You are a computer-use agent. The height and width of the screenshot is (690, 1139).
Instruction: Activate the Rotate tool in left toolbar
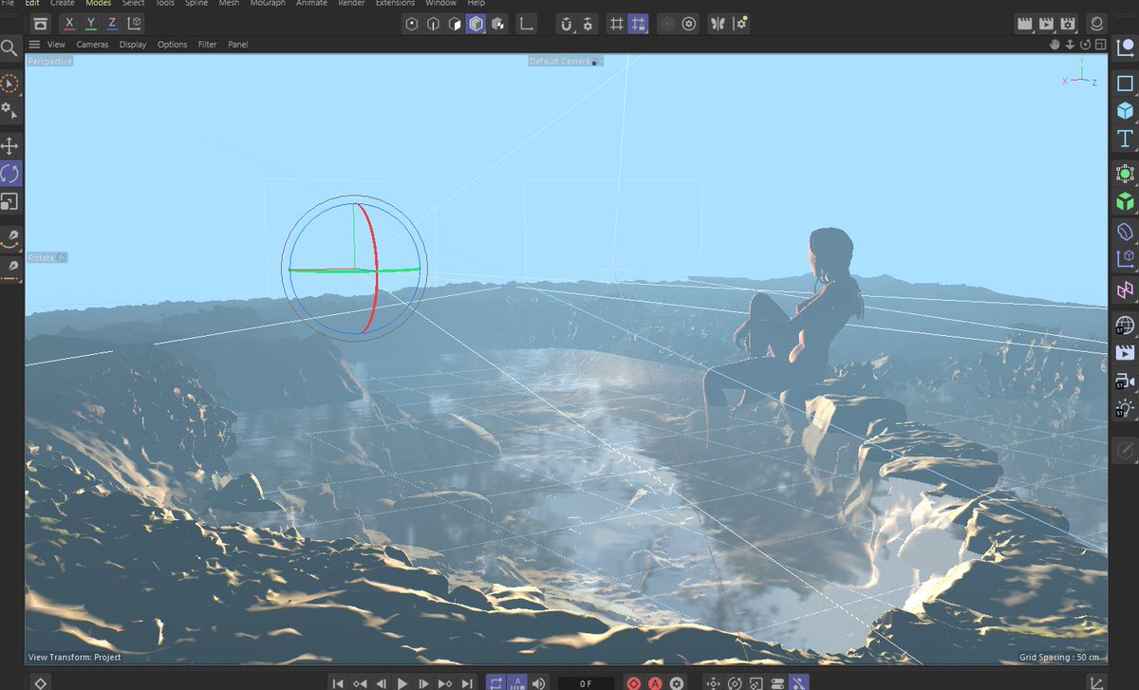coord(9,174)
